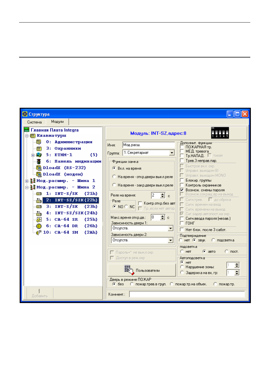
Task: Click the ETHM-1 module icon
Action: pos(39,155)
